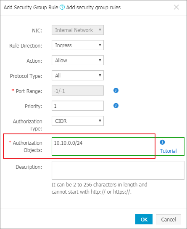Focus the Priority input field
The image size is (187, 229).
[78, 106]
